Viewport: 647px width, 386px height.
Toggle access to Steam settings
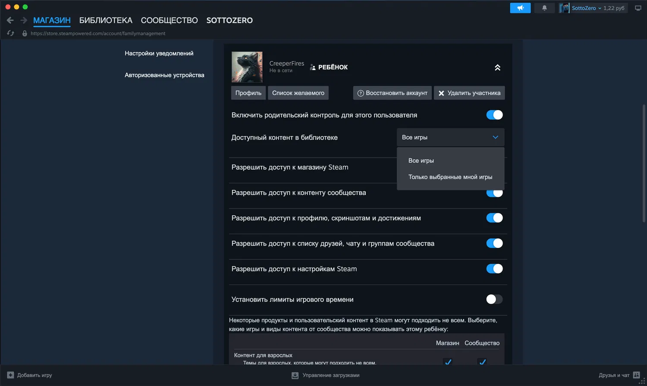click(494, 269)
